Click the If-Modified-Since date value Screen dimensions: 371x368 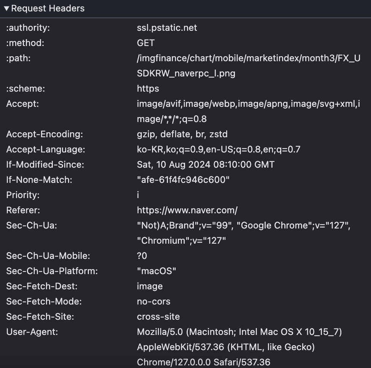point(206,165)
